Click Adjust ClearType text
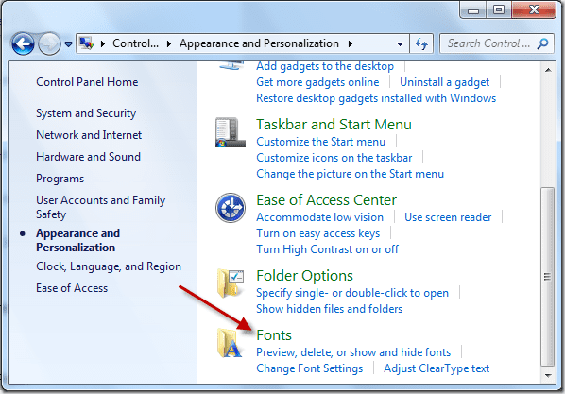This screenshot has height=394, width=565. pos(437,368)
